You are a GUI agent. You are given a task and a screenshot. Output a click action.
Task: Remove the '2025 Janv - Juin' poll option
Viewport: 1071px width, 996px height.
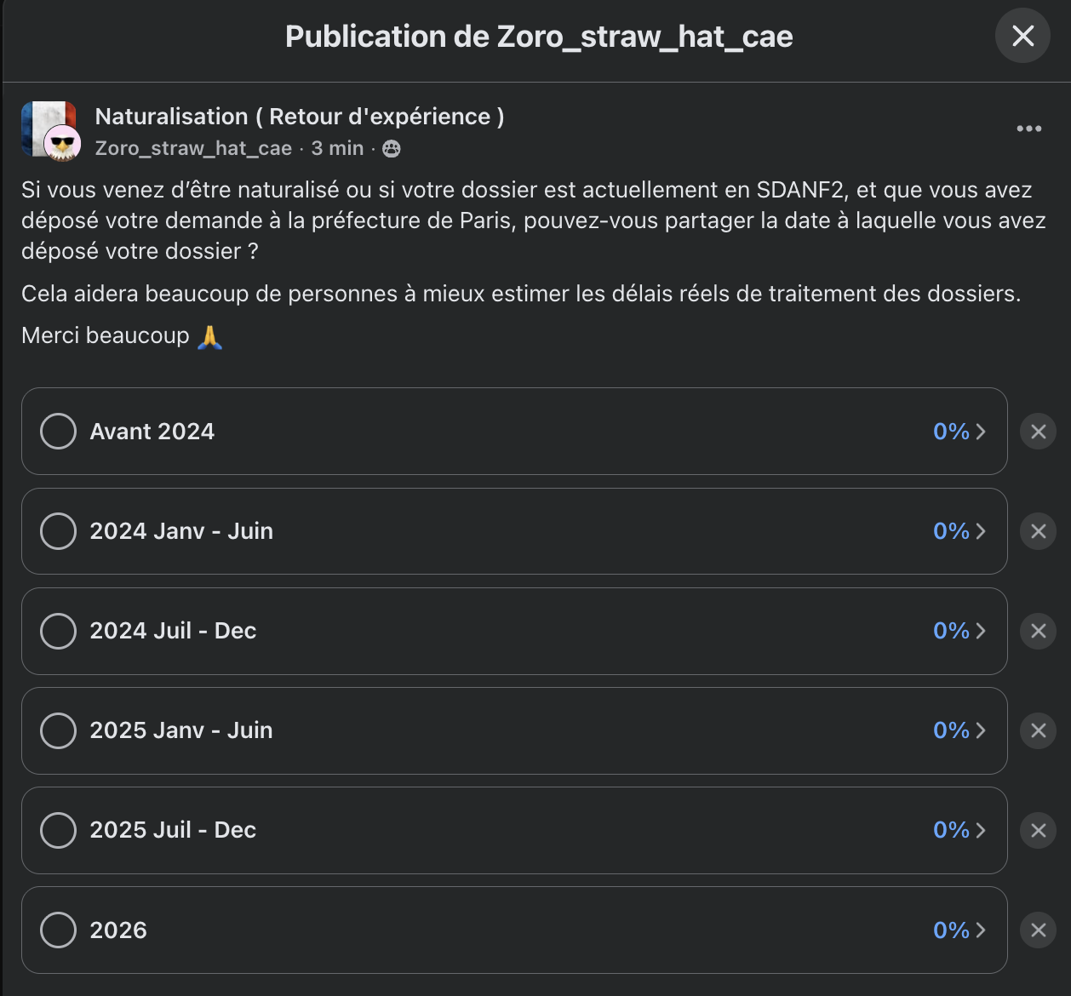click(1038, 730)
